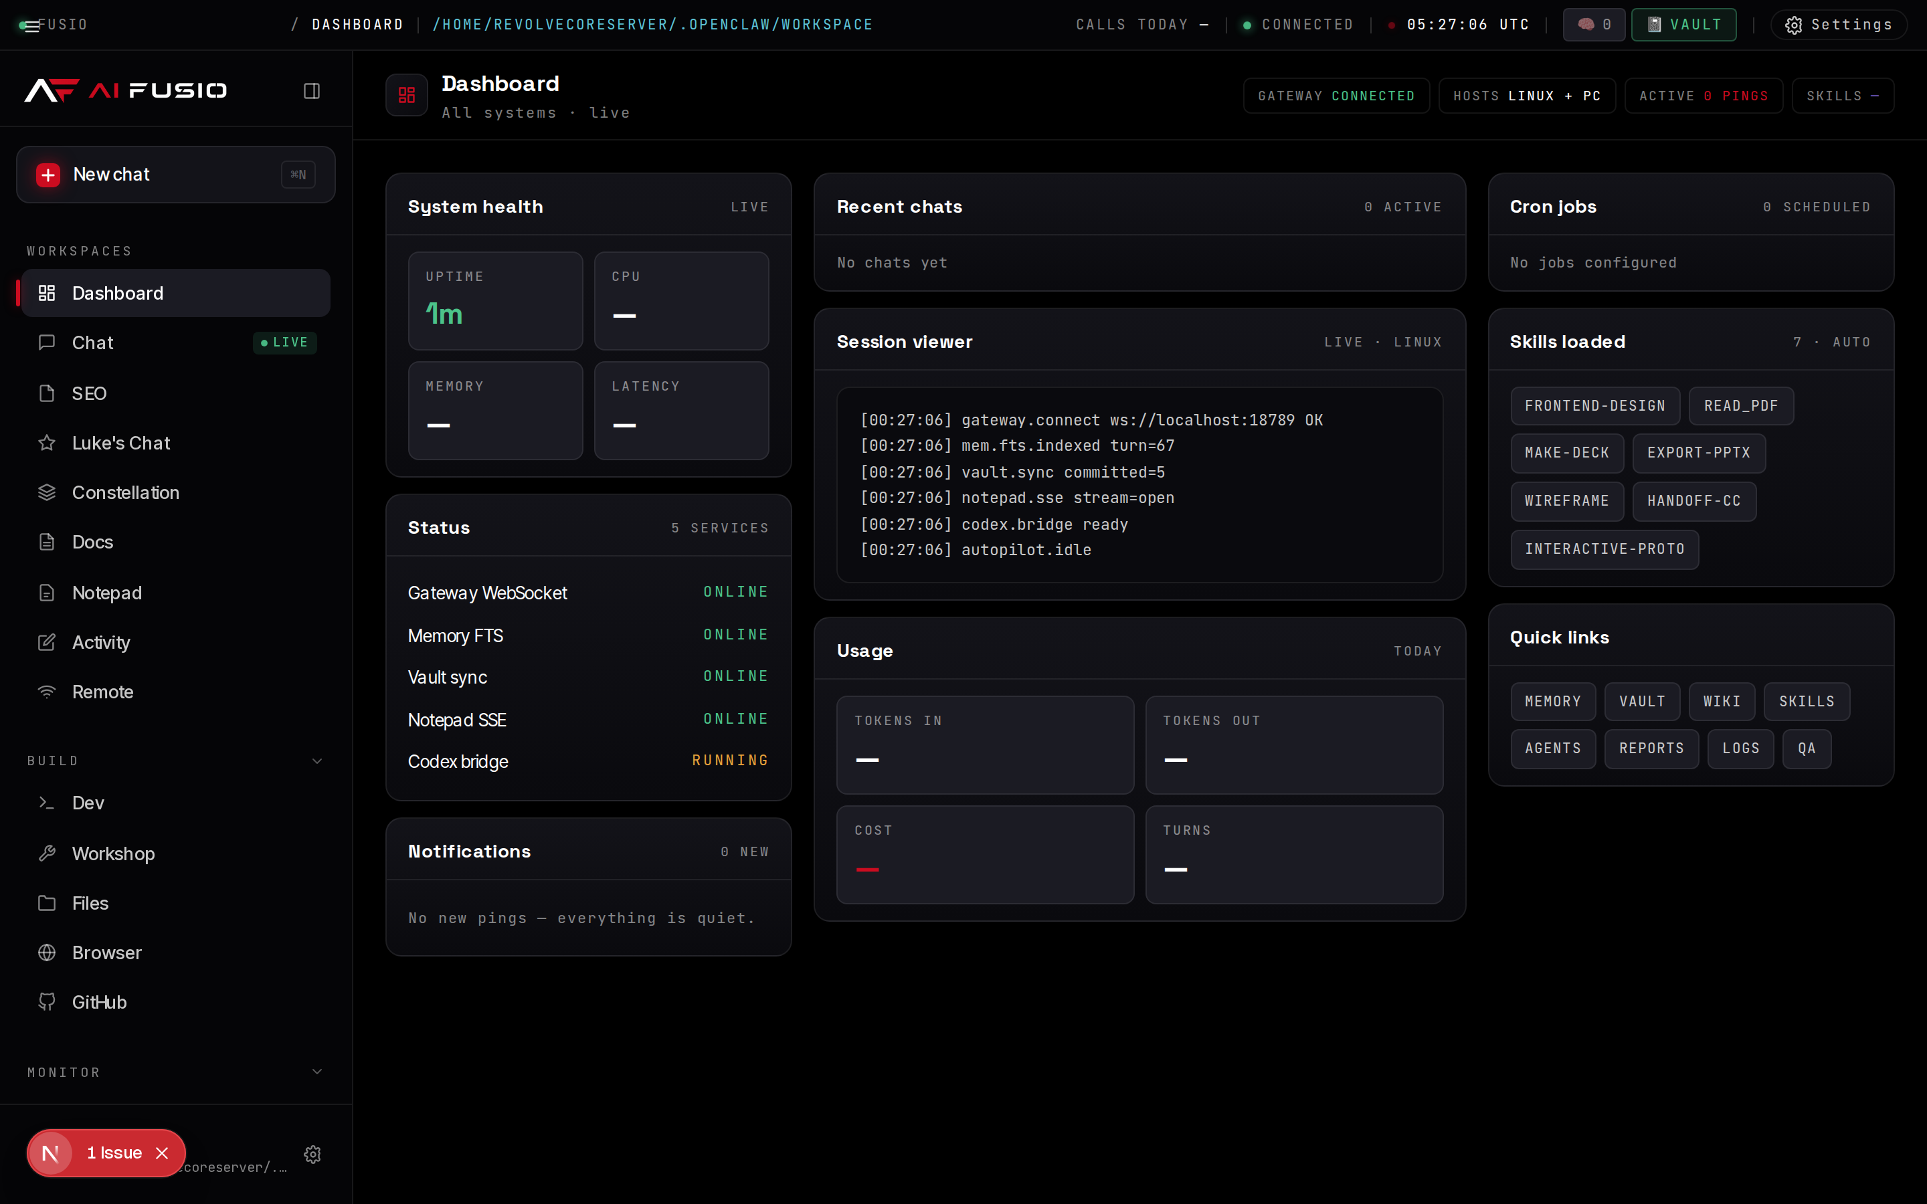The height and width of the screenshot is (1204, 1927).
Task: Click the Dashboard grid icon in header
Action: tap(407, 95)
